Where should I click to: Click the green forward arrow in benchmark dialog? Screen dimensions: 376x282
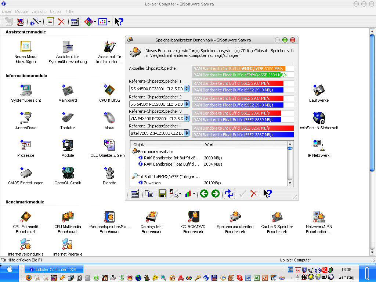(x=215, y=194)
